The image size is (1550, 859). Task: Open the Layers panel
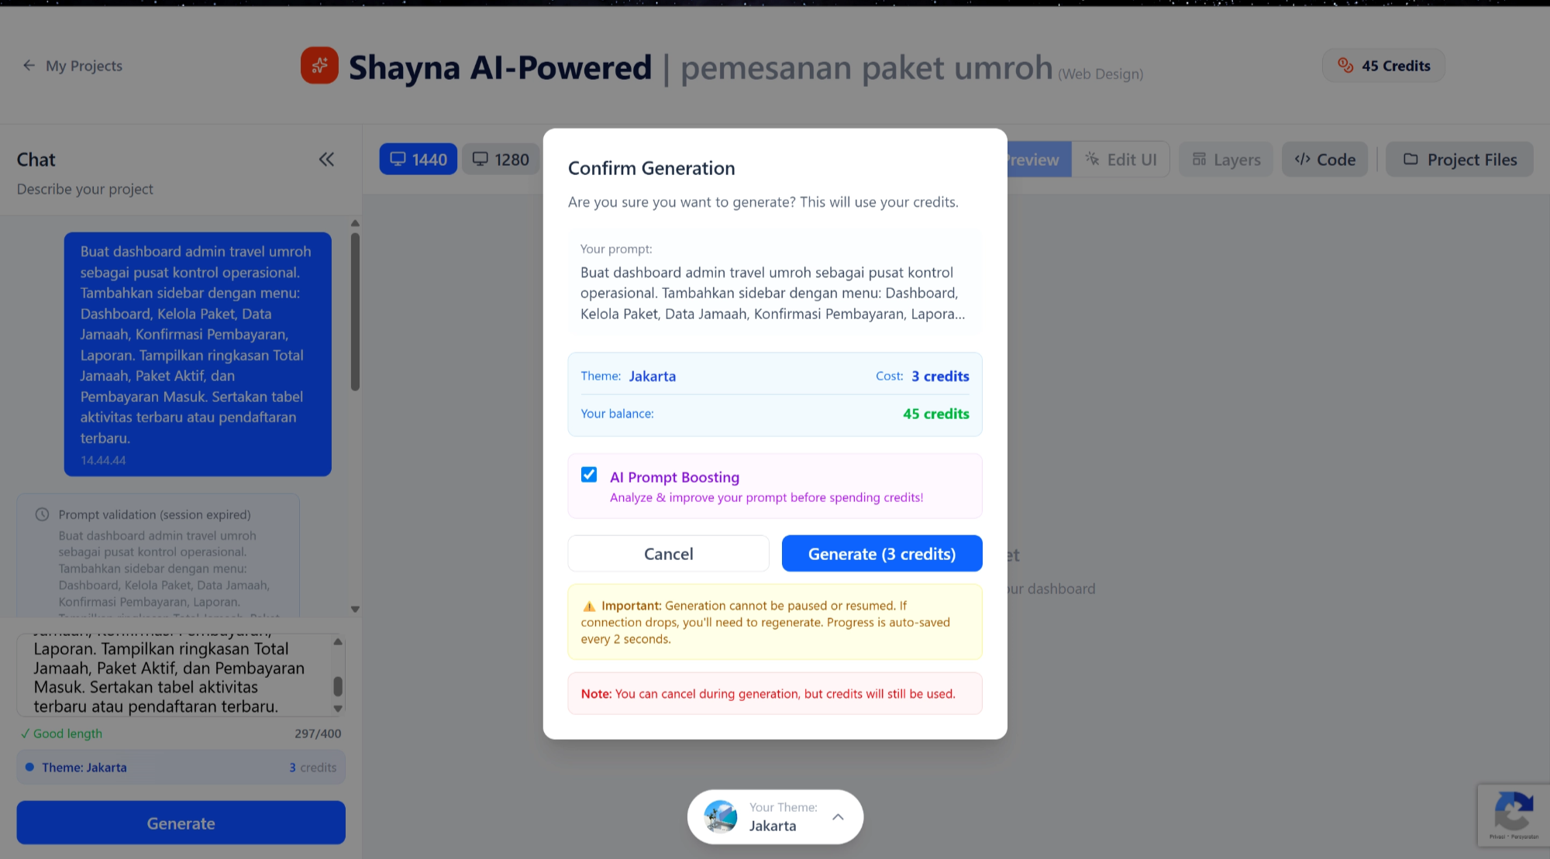point(1225,159)
